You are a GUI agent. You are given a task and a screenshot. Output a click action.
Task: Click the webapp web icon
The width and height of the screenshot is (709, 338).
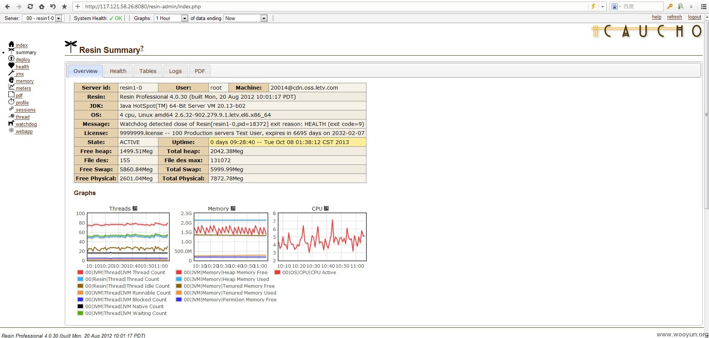11,130
